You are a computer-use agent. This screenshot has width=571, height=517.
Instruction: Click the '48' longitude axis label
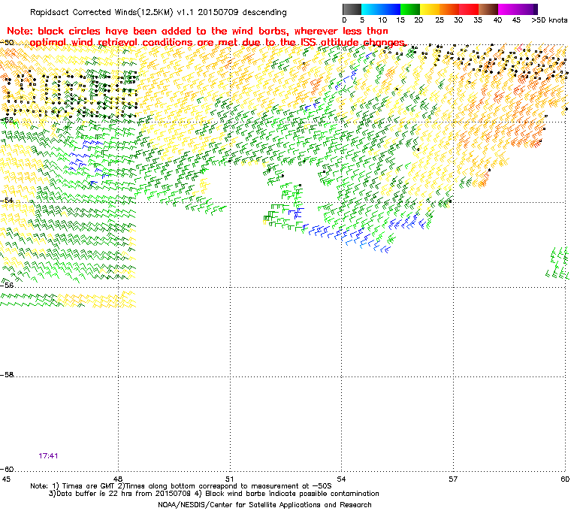click(118, 479)
